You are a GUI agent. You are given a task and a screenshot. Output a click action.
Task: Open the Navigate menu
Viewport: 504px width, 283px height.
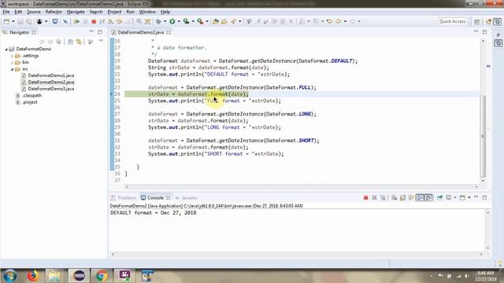coord(76,12)
